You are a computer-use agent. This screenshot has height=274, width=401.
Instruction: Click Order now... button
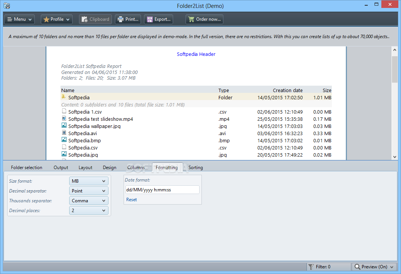click(x=204, y=19)
